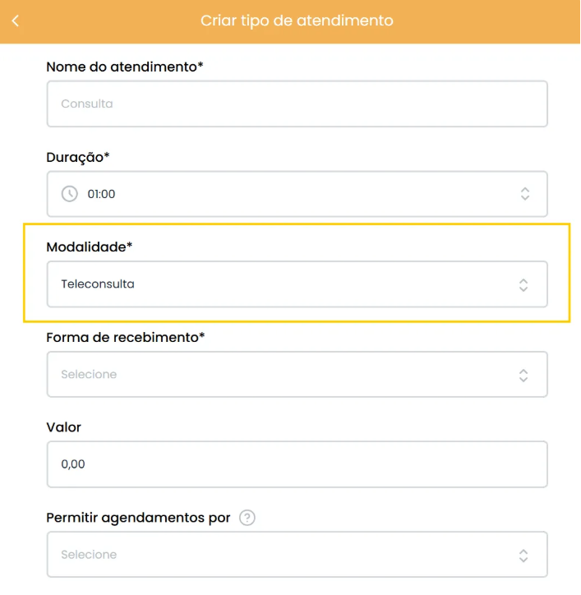Click the clock icon in Duração field

(70, 194)
